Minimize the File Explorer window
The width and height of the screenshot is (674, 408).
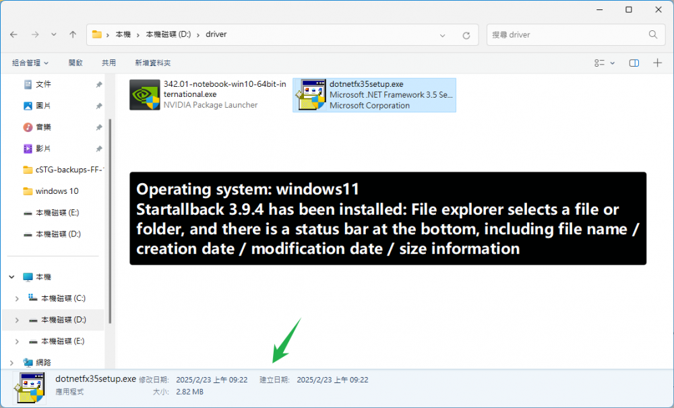point(600,9)
